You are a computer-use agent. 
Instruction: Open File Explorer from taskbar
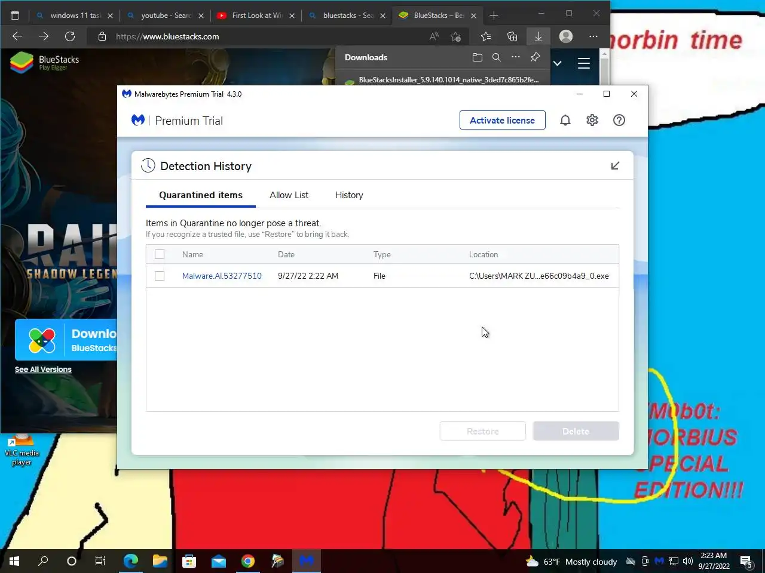160,561
